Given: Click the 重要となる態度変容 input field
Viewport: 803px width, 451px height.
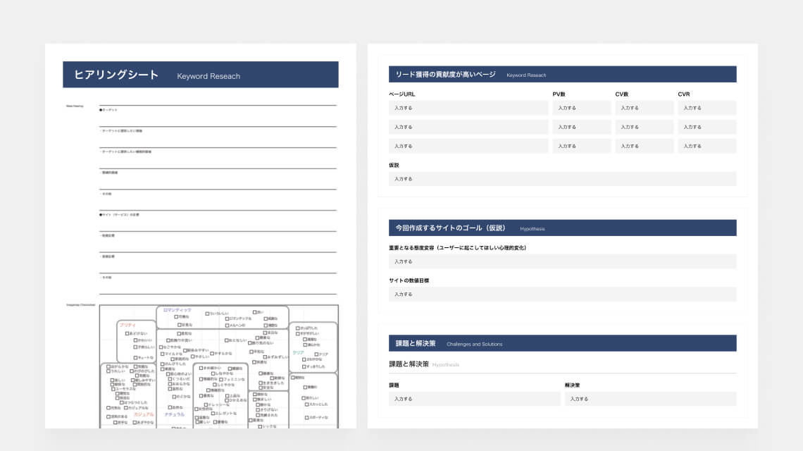Looking at the screenshot, I should (562, 261).
